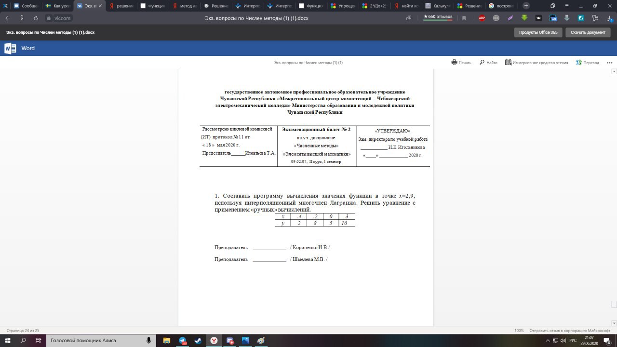Click the padlock site security icon
Viewport: 617px width, 347px height.
(x=48, y=18)
